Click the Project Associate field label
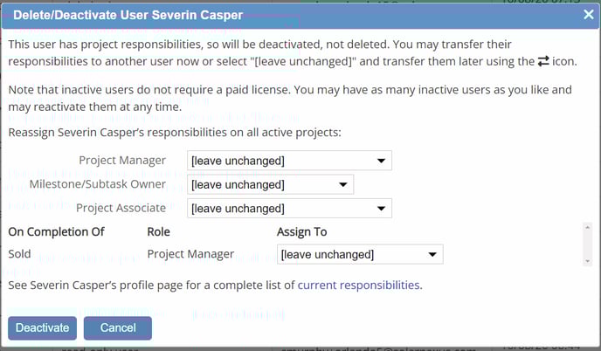This screenshot has height=351, width=601. (121, 208)
